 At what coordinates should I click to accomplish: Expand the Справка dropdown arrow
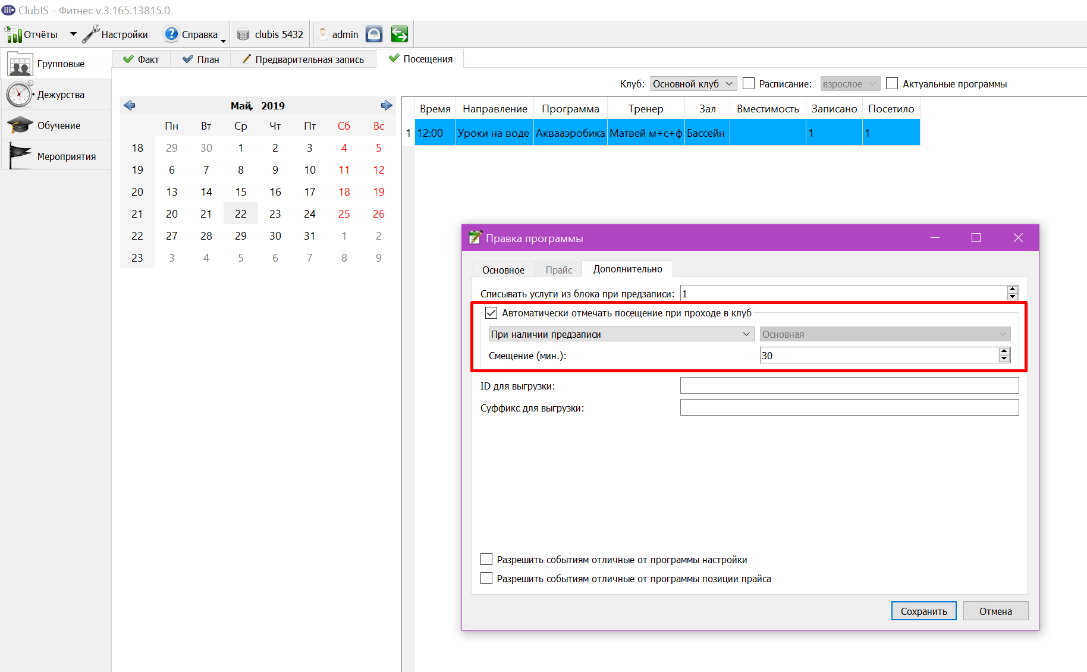(223, 40)
